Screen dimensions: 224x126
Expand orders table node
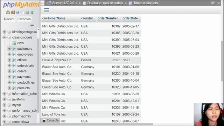9,71
